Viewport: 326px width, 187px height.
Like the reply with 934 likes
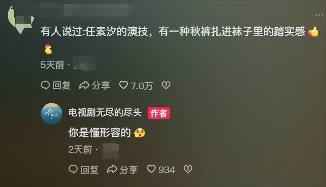point(161,169)
